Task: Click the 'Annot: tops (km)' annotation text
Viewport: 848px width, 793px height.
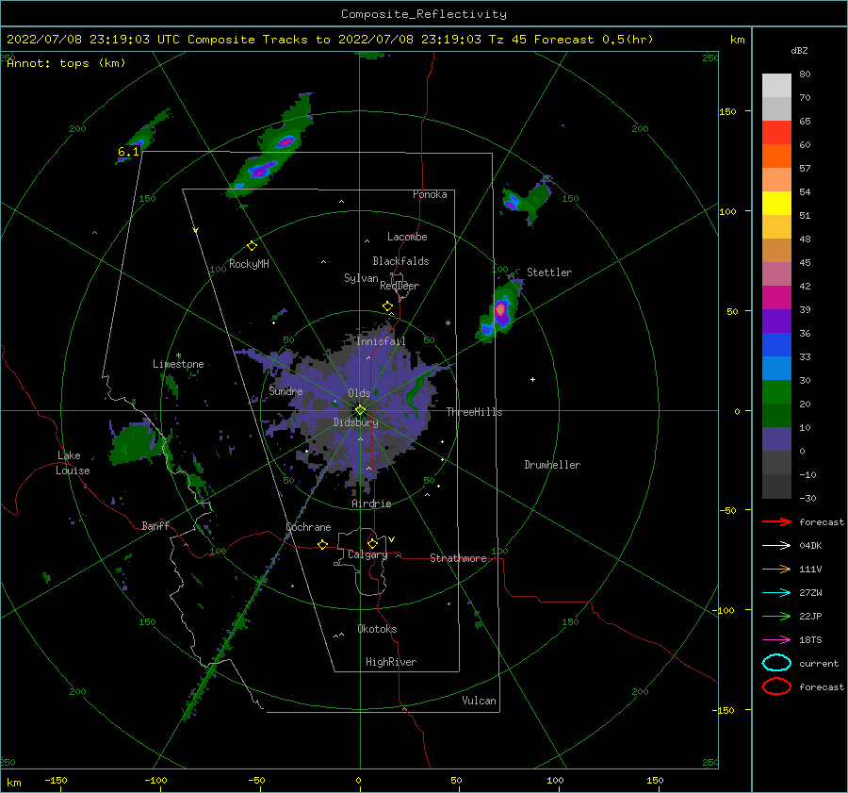Action: pos(66,63)
